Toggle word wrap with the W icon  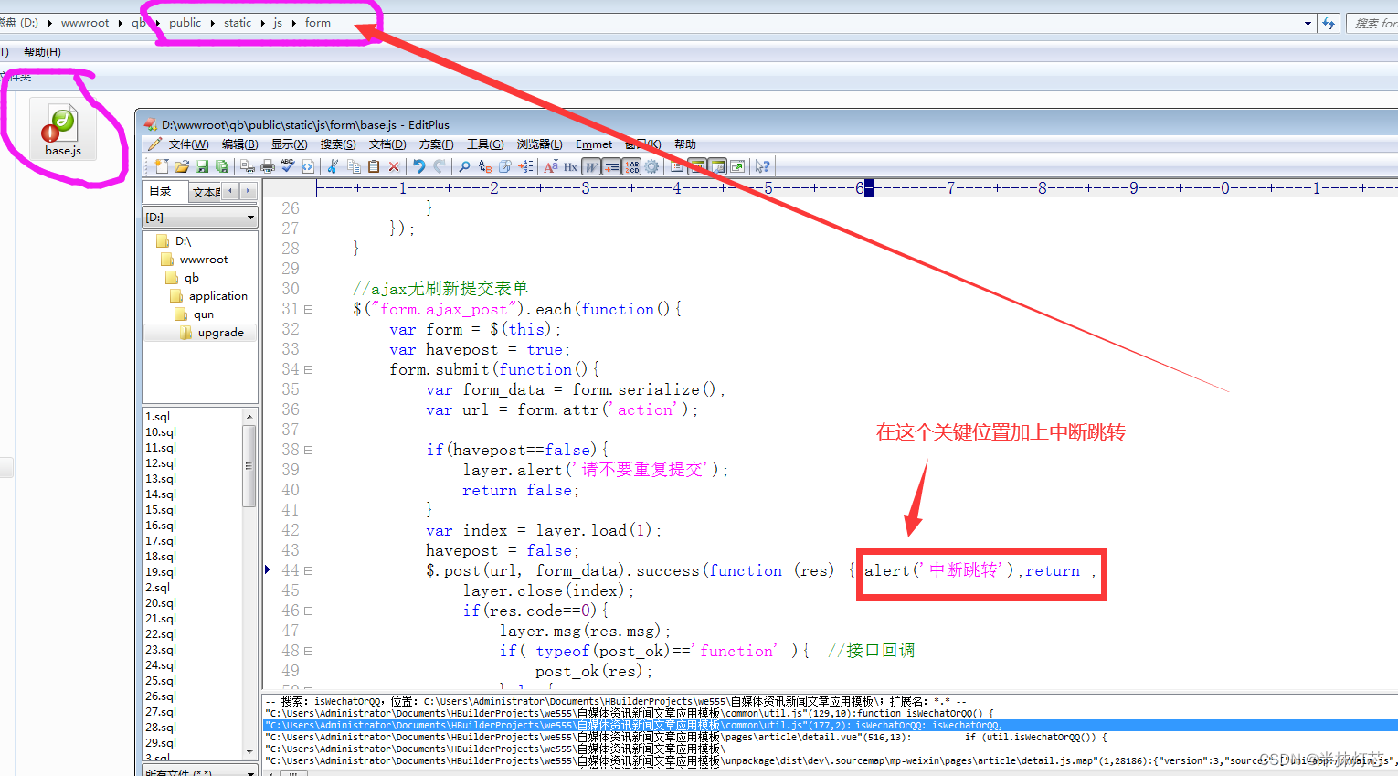tap(592, 165)
